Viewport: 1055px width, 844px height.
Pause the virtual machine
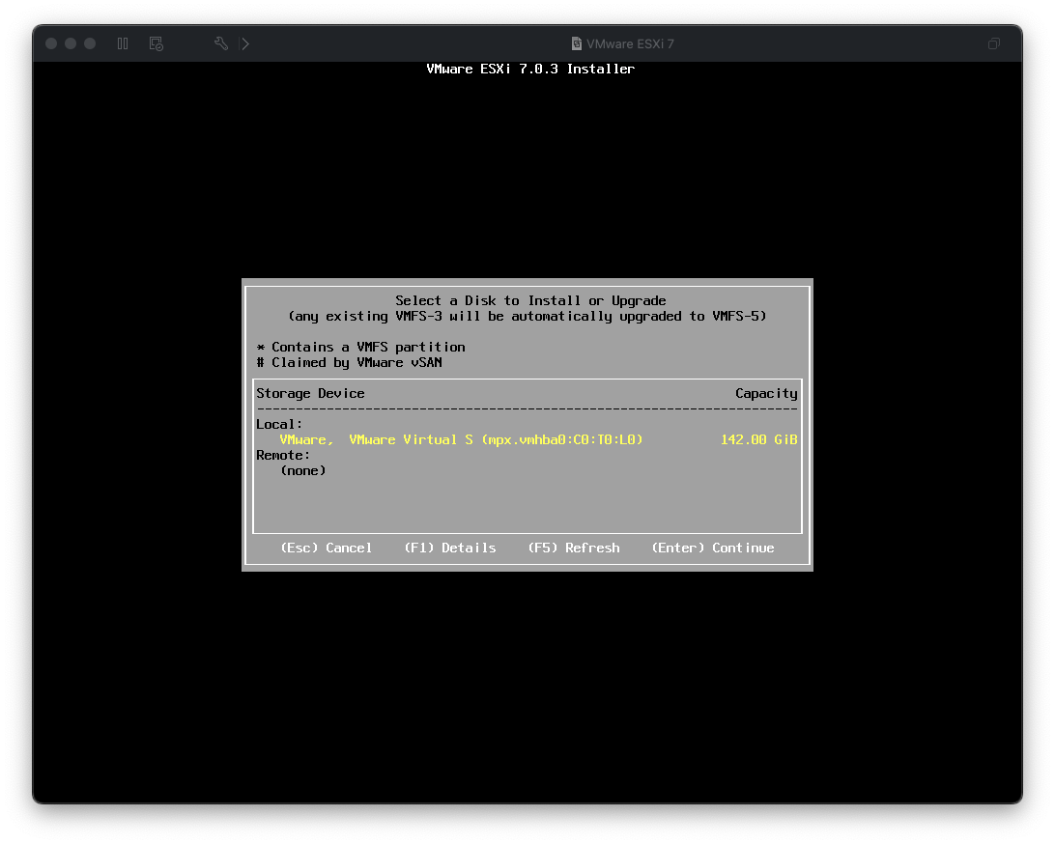123,43
